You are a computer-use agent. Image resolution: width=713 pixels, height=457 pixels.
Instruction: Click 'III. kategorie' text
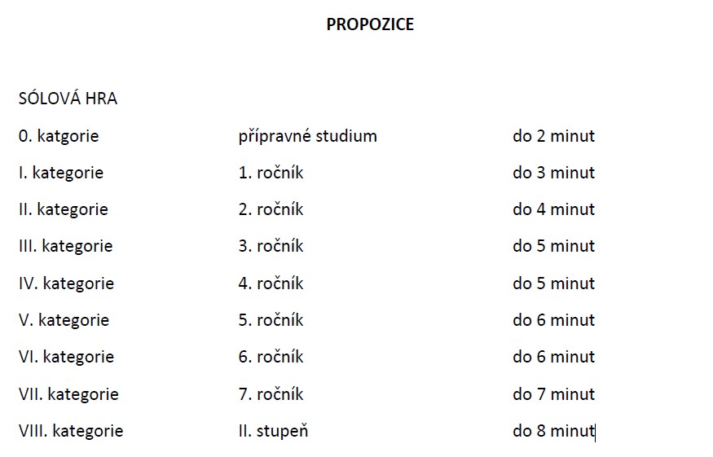tap(65, 246)
